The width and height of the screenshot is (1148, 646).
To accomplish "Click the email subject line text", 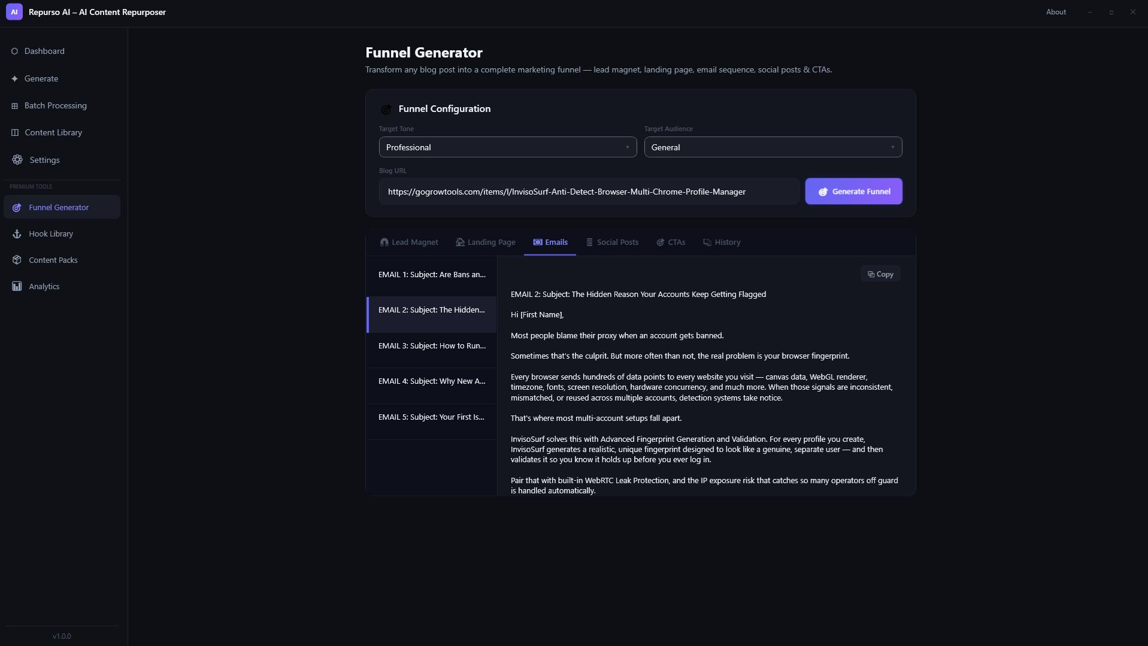I will click(638, 295).
